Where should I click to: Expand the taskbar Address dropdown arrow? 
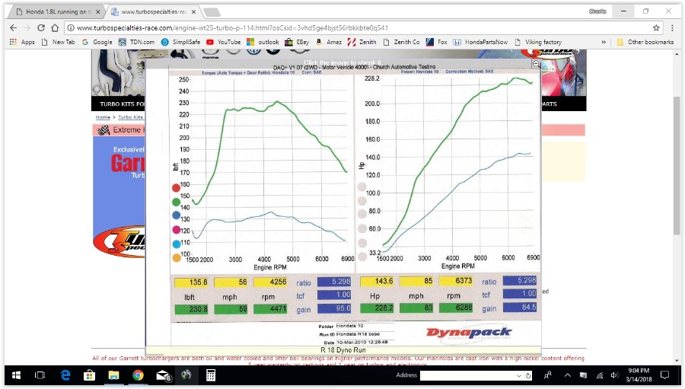click(518, 375)
